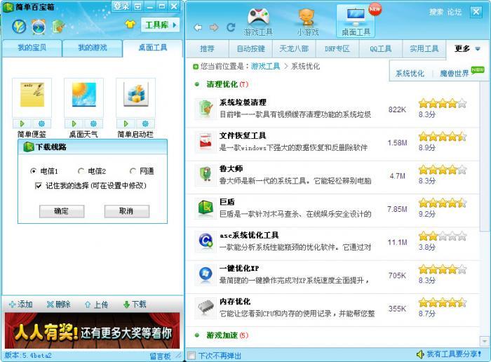Select the 电信2 radio button

click(x=81, y=171)
